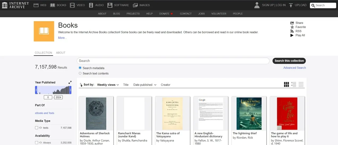338x145 pixels.
Task: Click the left handle of year range slider
Action: [x=36, y=90]
